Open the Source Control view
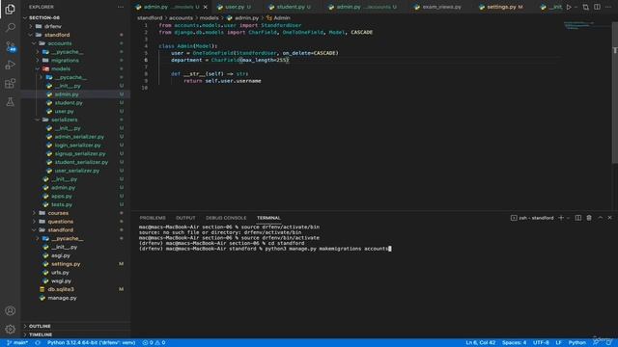Screen dimensions: 618x347 (11, 46)
